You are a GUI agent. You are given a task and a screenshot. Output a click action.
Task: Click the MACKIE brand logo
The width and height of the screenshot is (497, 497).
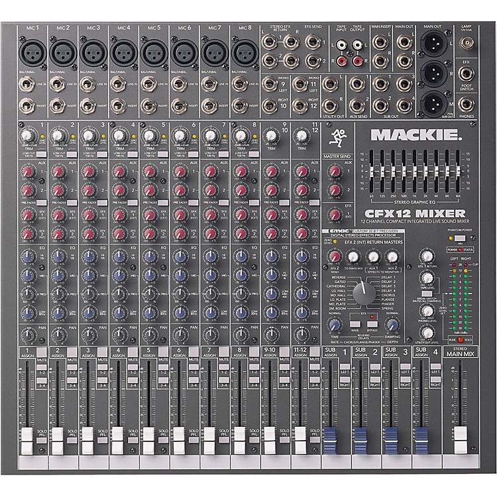pos(416,135)
